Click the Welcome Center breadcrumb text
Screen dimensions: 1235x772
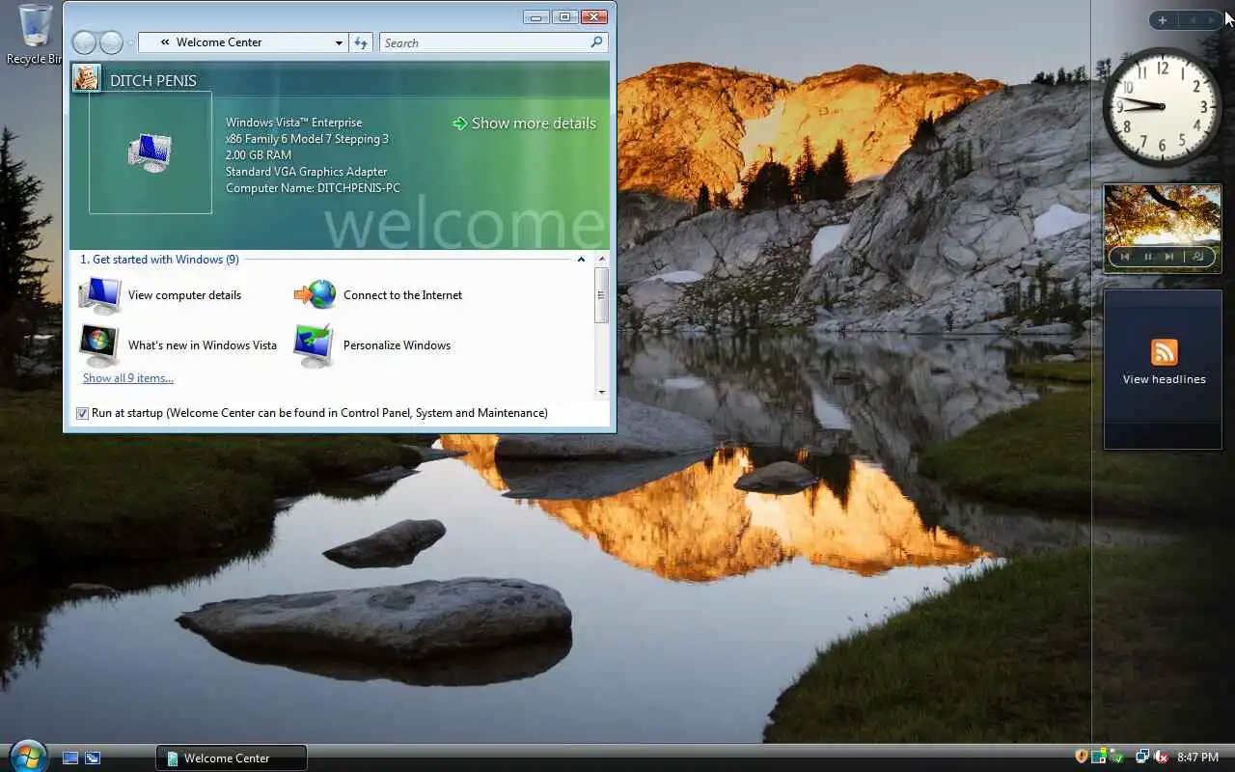pos(219,42)
